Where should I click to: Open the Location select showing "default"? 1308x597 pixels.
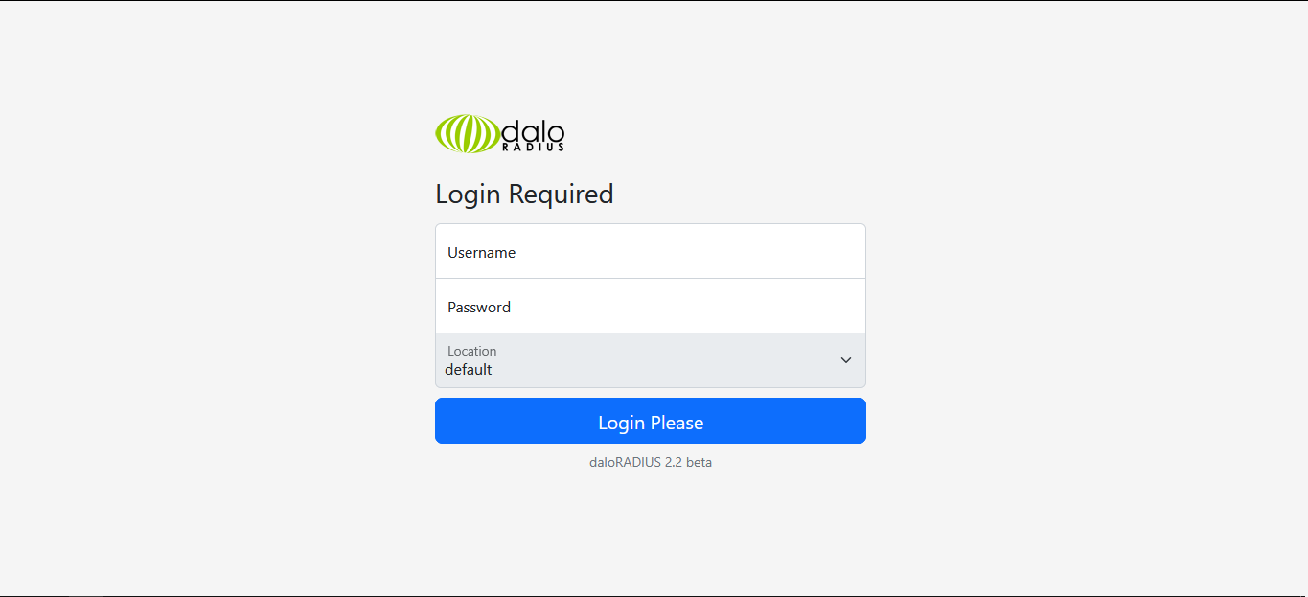651,360
